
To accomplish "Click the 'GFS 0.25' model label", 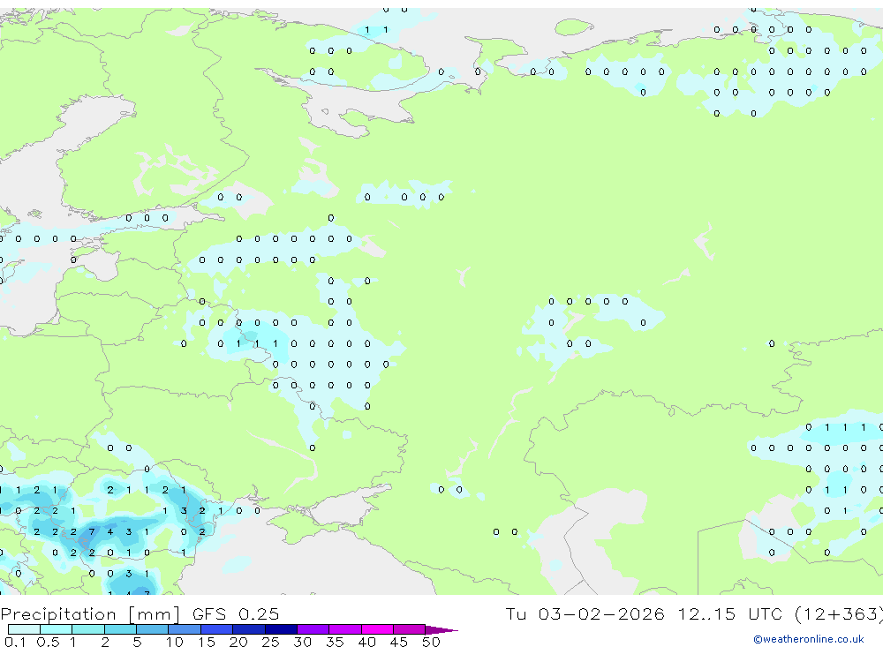I will pos(236,613).
